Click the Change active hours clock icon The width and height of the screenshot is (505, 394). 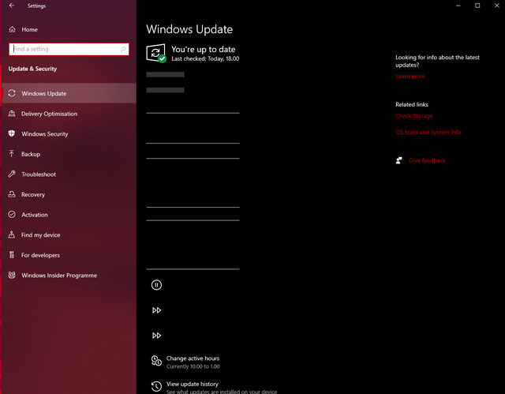coord(156,361)
